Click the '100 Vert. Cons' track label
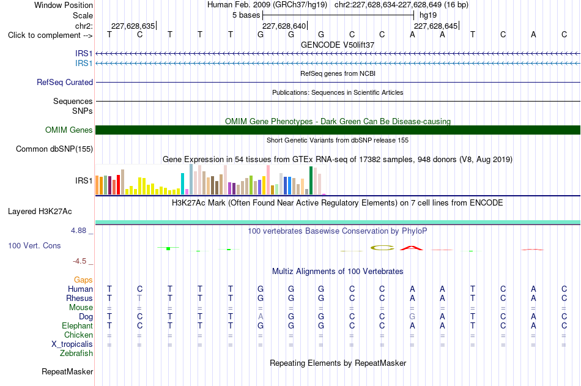581x386 pixels. 34,245
